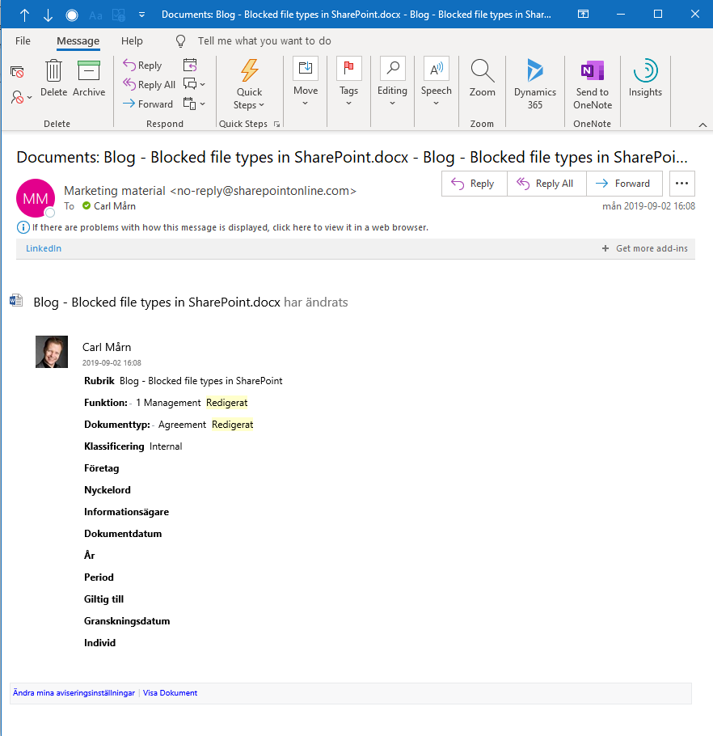
Task: Click the Word document icon beside file name
Action: [16, 302]
